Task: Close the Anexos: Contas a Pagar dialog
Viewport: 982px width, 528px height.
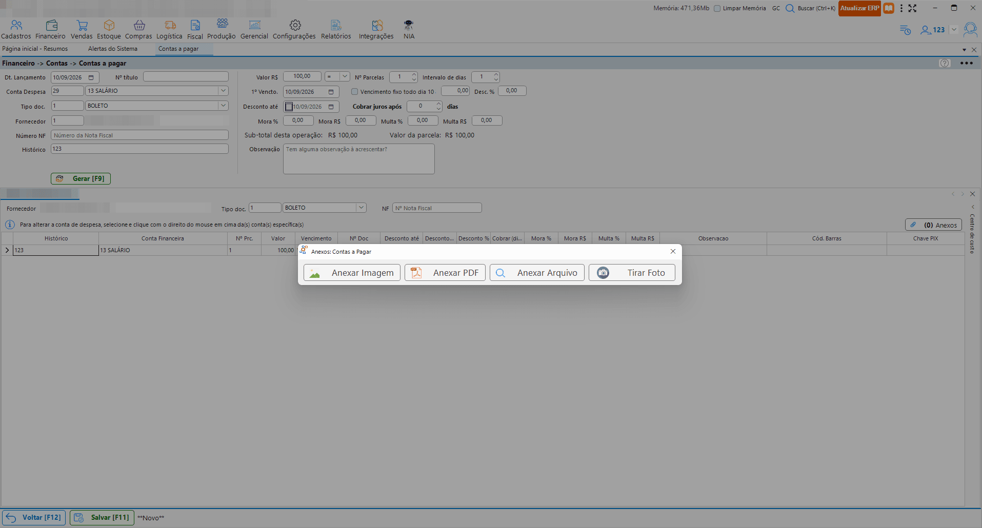Action: click(673, 251)
